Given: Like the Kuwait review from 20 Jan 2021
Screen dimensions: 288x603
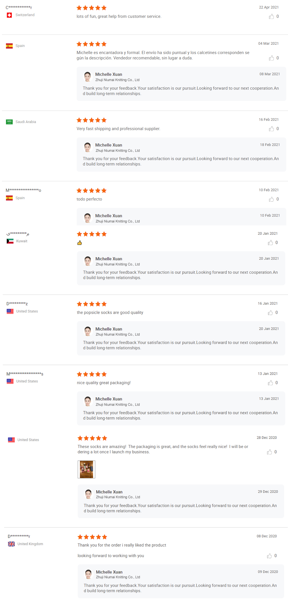Looking at the screenshot, I should 270,243.
